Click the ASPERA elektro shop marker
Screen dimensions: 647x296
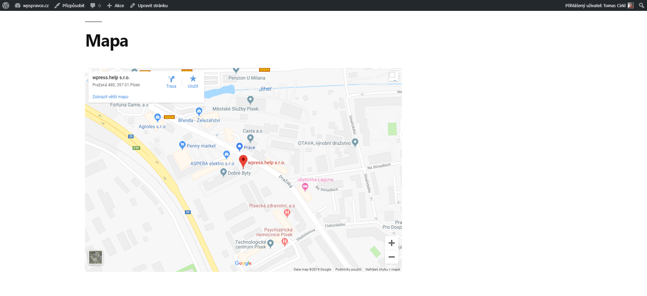pos(227,155)
